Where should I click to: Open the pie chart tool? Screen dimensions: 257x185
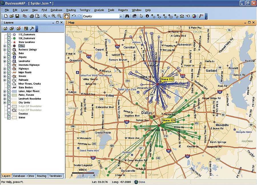pos(194,16)
